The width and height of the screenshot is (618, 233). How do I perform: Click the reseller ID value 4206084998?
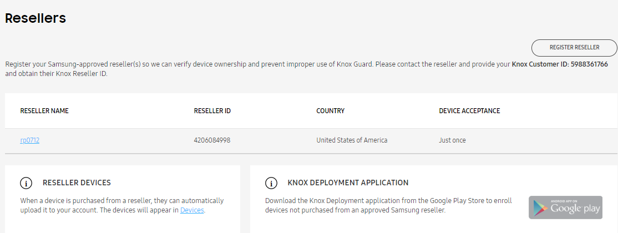pos(212,140)
